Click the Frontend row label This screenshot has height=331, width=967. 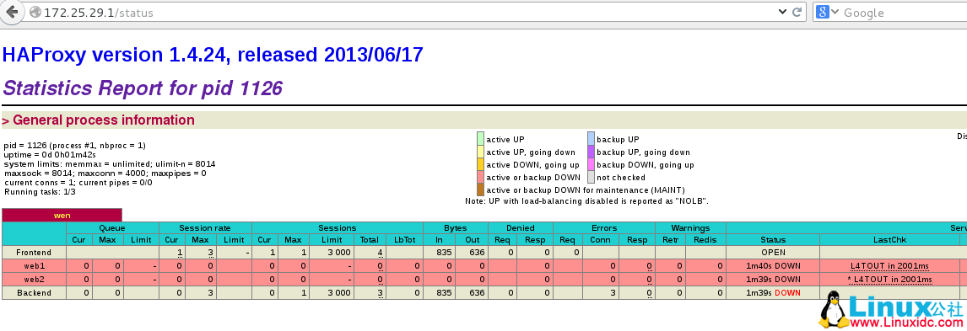34,252
